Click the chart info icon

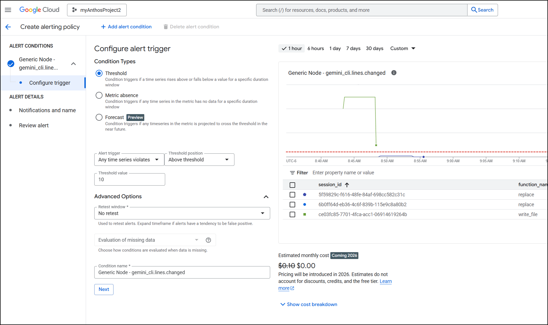coord(394,73)
